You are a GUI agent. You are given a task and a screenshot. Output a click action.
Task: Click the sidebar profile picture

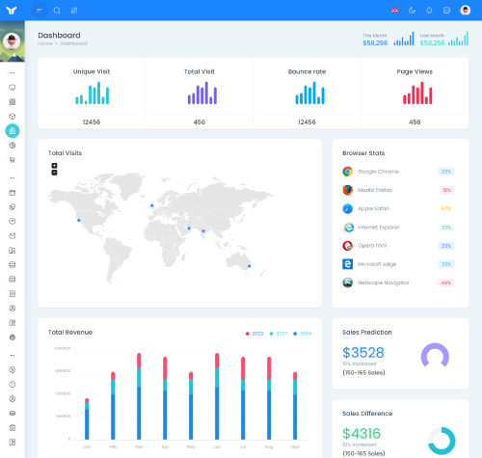click(12, 41)
